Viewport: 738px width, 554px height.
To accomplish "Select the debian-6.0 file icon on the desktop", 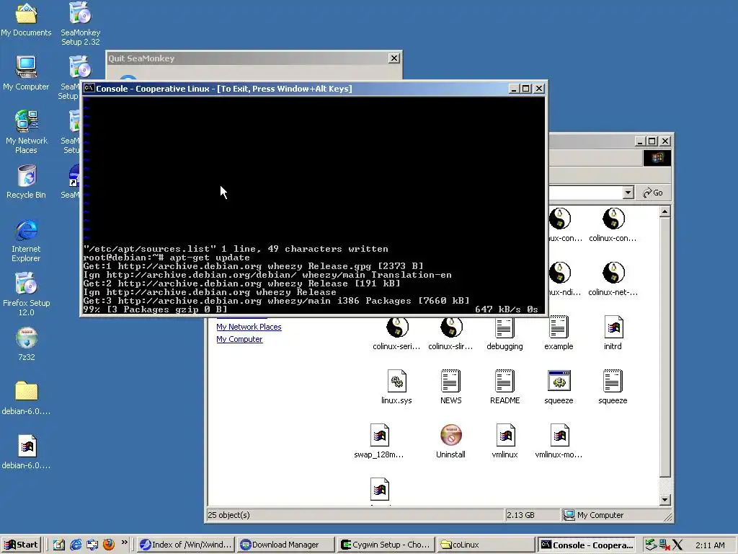I will coord(27,452).
